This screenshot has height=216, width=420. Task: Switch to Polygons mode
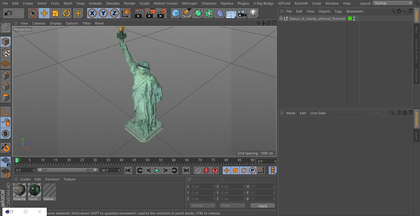pyautogui.click(x=6, y=97)
